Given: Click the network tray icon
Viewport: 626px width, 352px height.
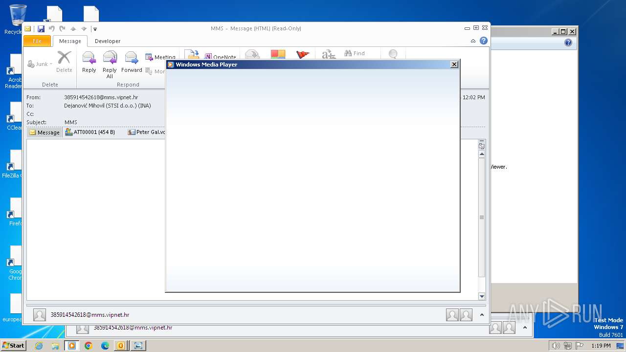Looking at the screenshot, I should pyautogui.click(x=568, y=346).
